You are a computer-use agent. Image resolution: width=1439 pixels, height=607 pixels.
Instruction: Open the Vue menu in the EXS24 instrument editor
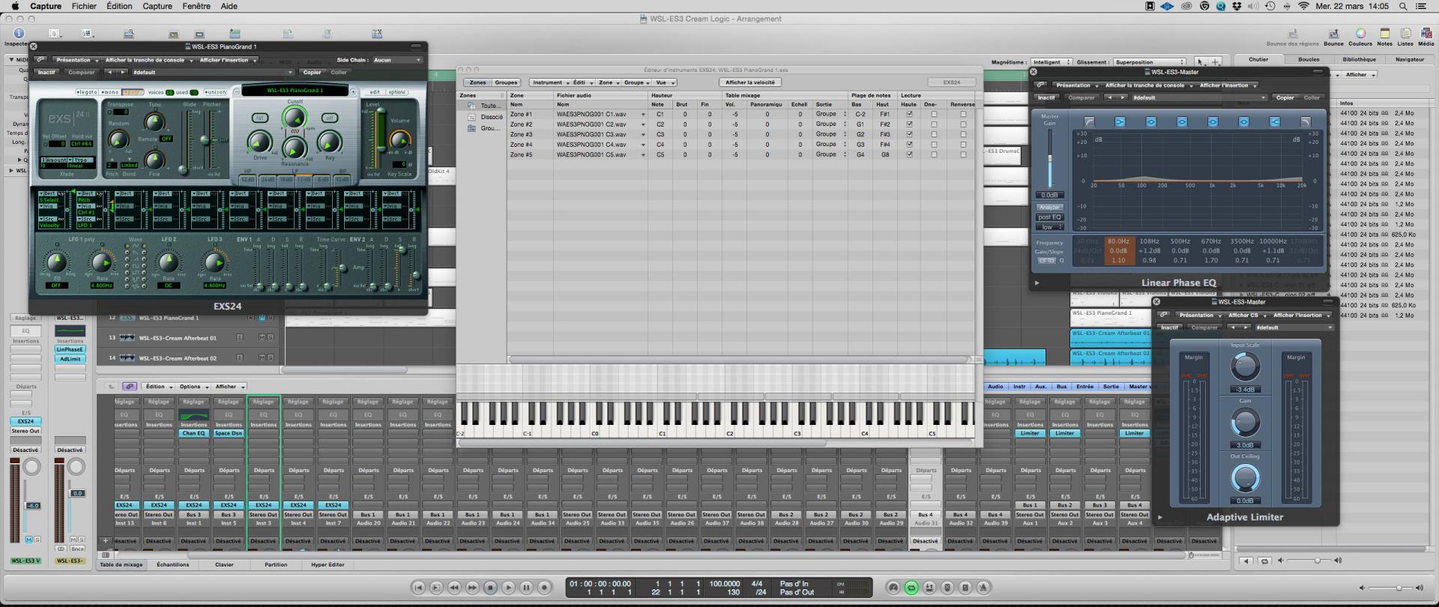pos(664,82)
